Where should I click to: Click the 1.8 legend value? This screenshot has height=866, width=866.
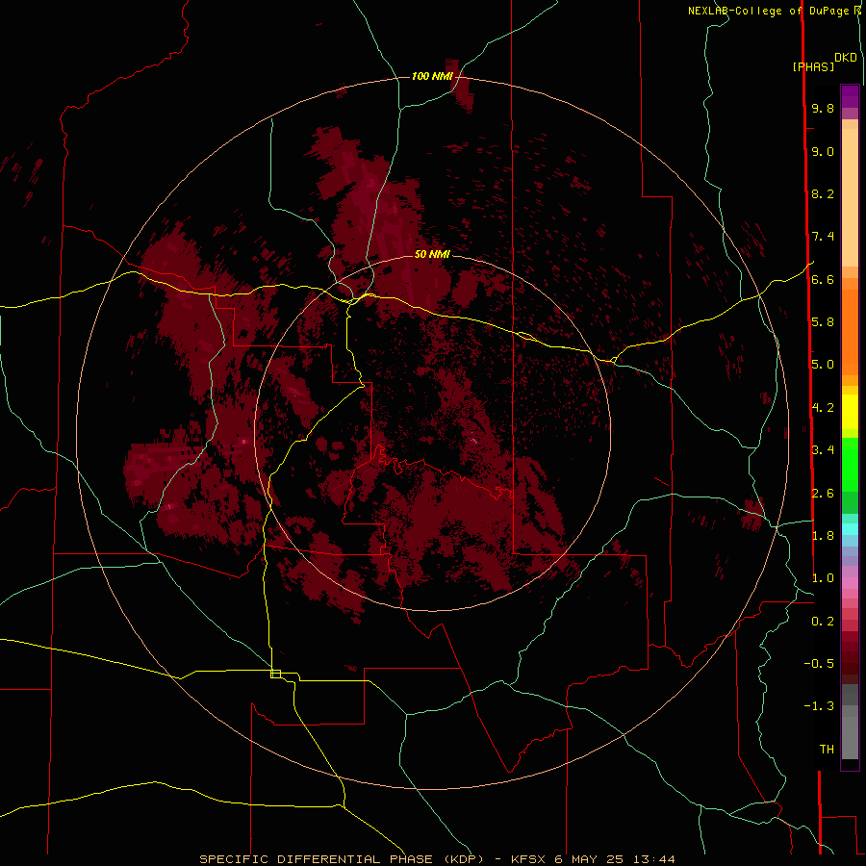click(x=823, y=536)
